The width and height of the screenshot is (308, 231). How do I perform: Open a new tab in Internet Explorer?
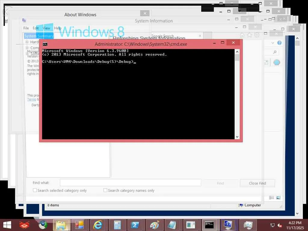point(208,35)
